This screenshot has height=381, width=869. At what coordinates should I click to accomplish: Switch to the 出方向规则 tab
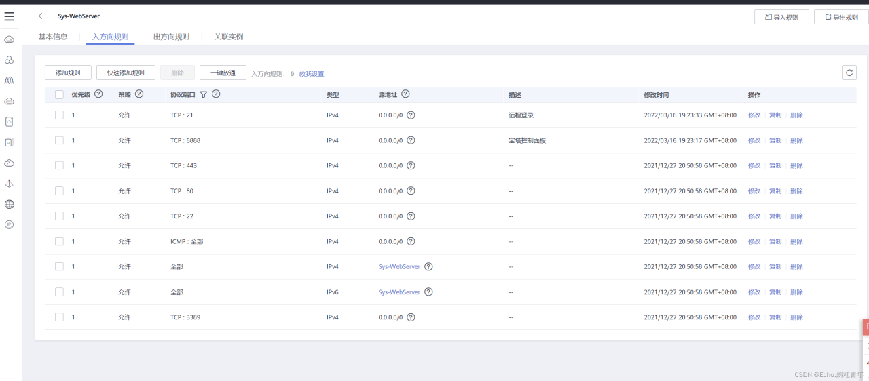(171, 37)
